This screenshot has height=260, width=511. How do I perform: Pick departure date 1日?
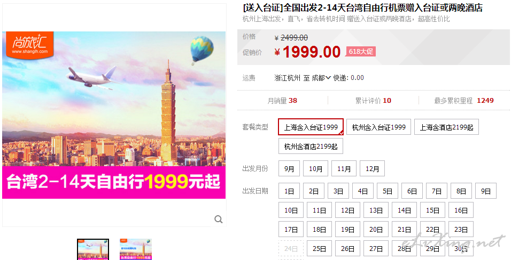(289, 191)
